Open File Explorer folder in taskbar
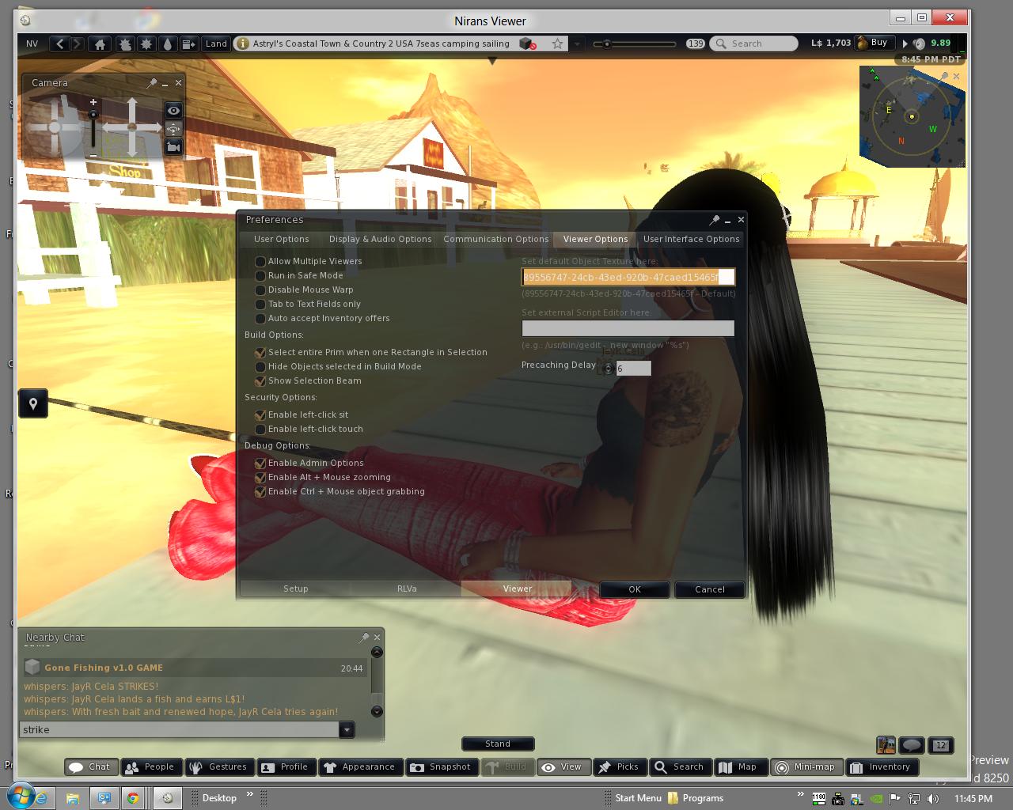Viewport: 1013px width, 810px height. (72, 798)
